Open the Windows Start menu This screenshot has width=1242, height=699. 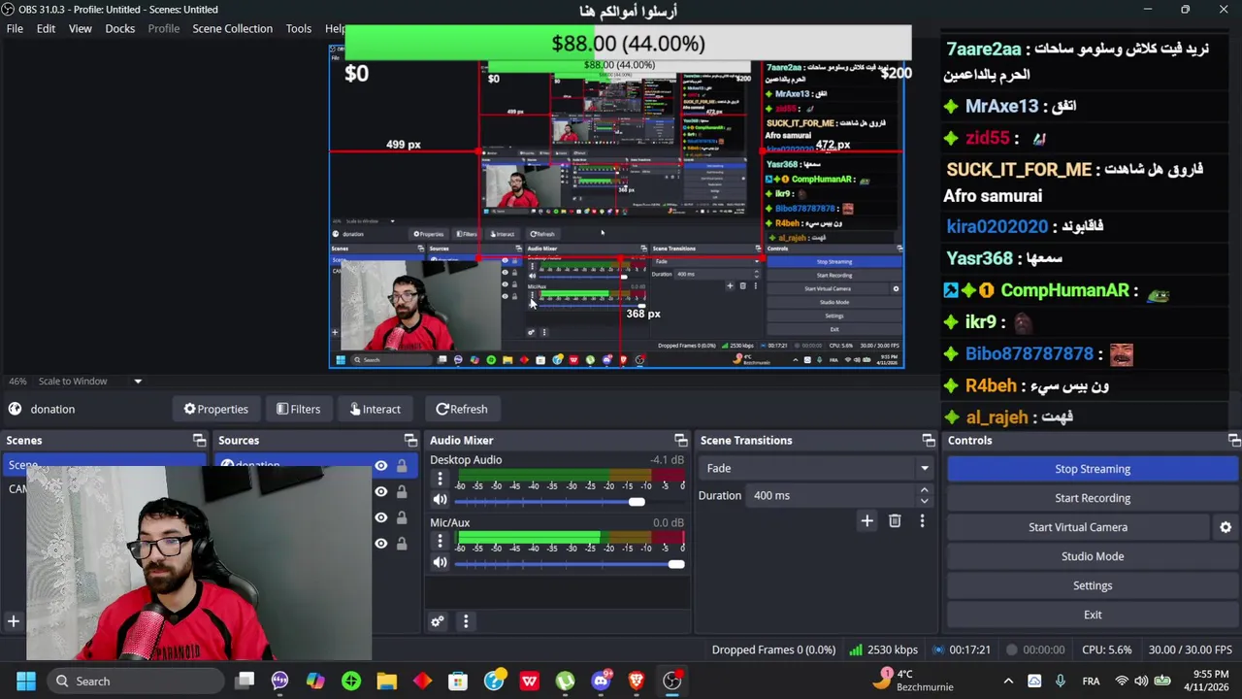click(26, 681)
